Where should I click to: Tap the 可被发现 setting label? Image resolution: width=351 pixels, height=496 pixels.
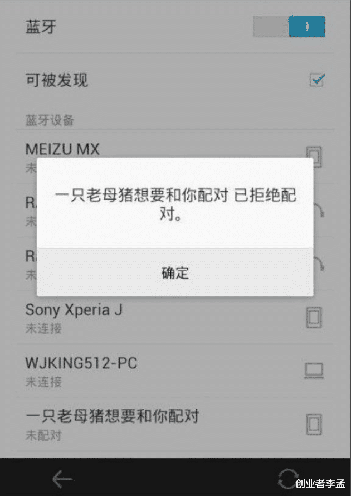point(57,80)
